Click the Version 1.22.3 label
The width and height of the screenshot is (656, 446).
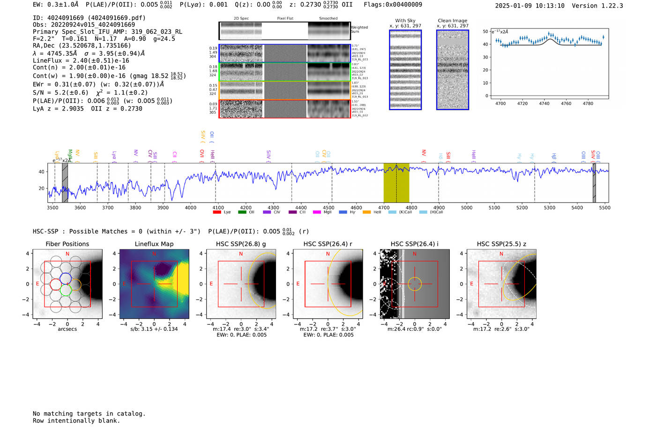[597, 6]
